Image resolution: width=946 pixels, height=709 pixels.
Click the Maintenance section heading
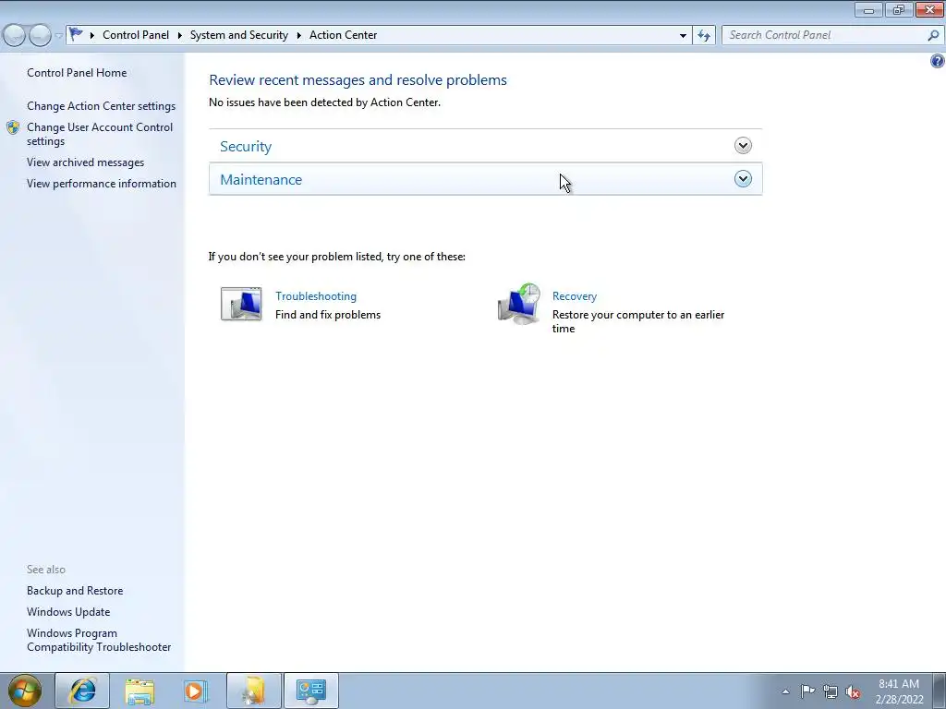[x=261, y=180]
